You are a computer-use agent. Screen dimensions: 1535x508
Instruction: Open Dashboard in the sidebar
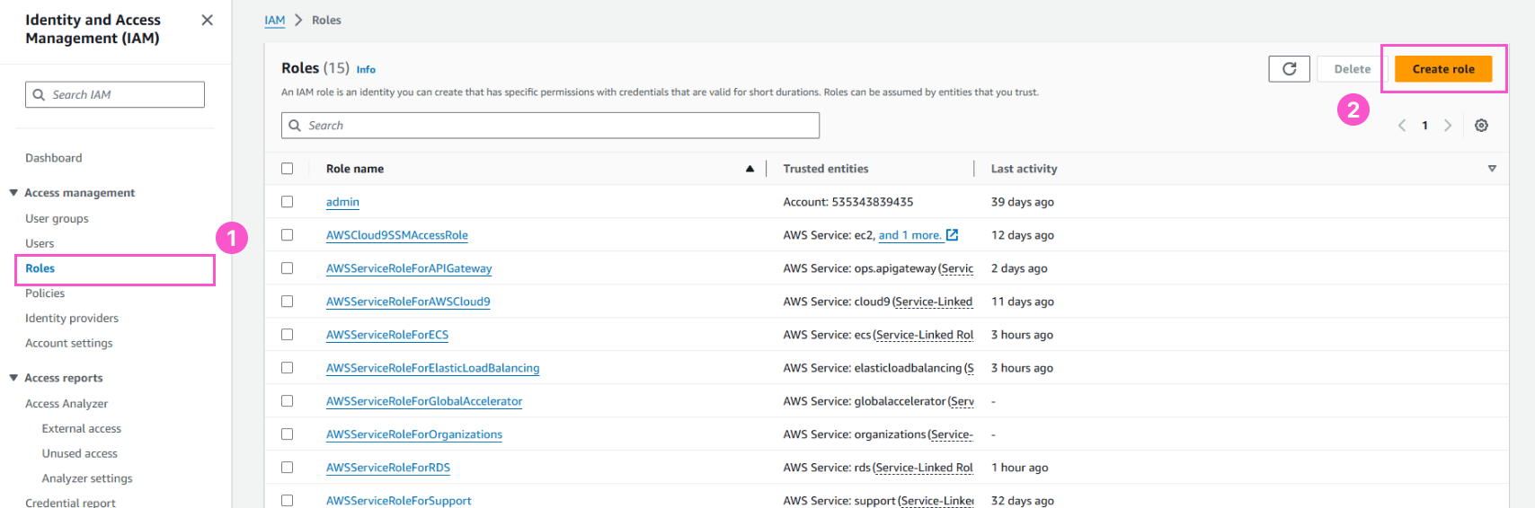coord(53,158)
